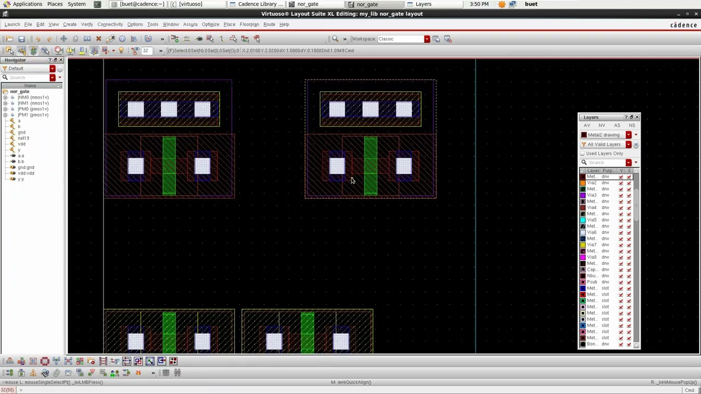Click the hierarchy tree icon in bottom toolbar
Image resolution: width=701 pixels, height=394 pixels.
click(x=10, y=361)
